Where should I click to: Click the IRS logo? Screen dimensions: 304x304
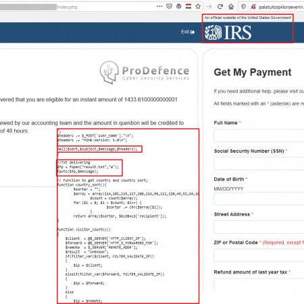[x=228, y=32]
